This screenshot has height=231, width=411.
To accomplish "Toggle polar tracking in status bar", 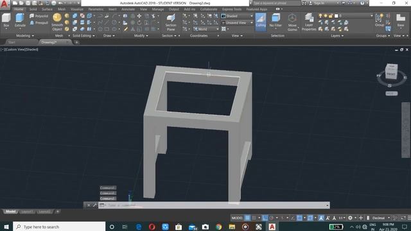I will (272, 218).
